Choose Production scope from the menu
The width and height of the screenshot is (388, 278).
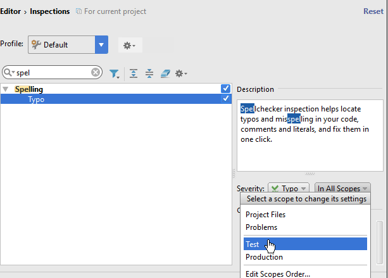264,257
